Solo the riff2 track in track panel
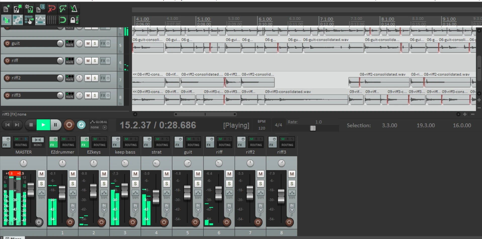The height and width of the screenshot is (239, 482). 95,78
